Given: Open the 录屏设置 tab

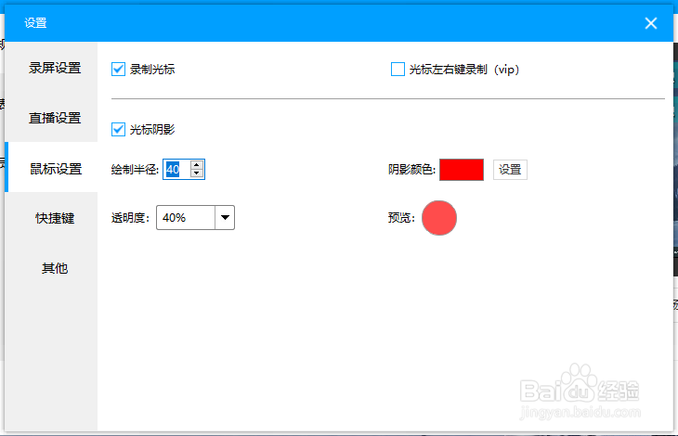Looking at the screenshot, I should tap(55, 68).
